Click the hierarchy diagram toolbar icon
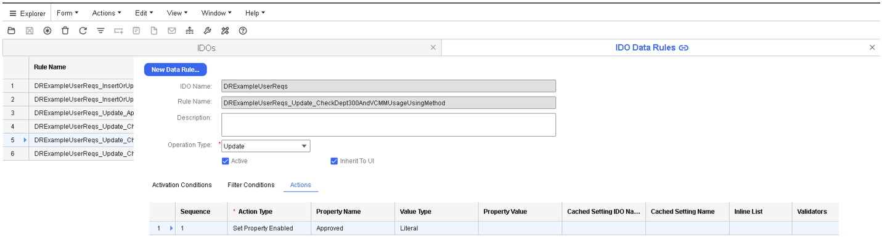882x245 pixels. (190, 30)
